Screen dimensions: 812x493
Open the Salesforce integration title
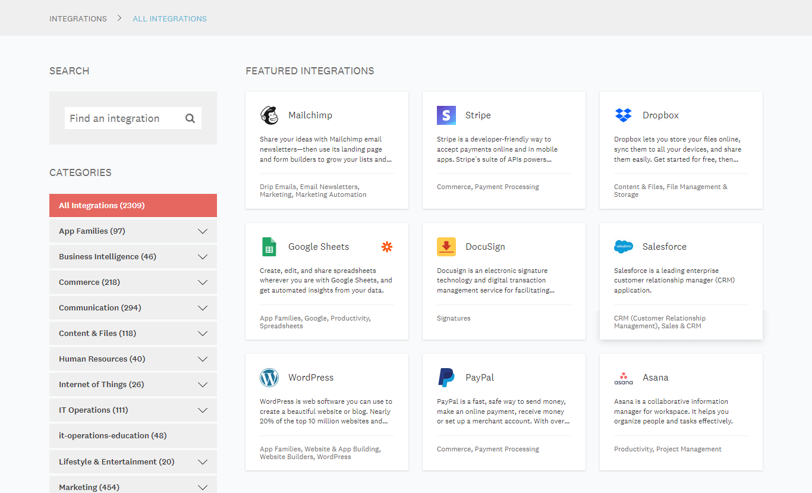pyautogui.click(x=665, y=247)
